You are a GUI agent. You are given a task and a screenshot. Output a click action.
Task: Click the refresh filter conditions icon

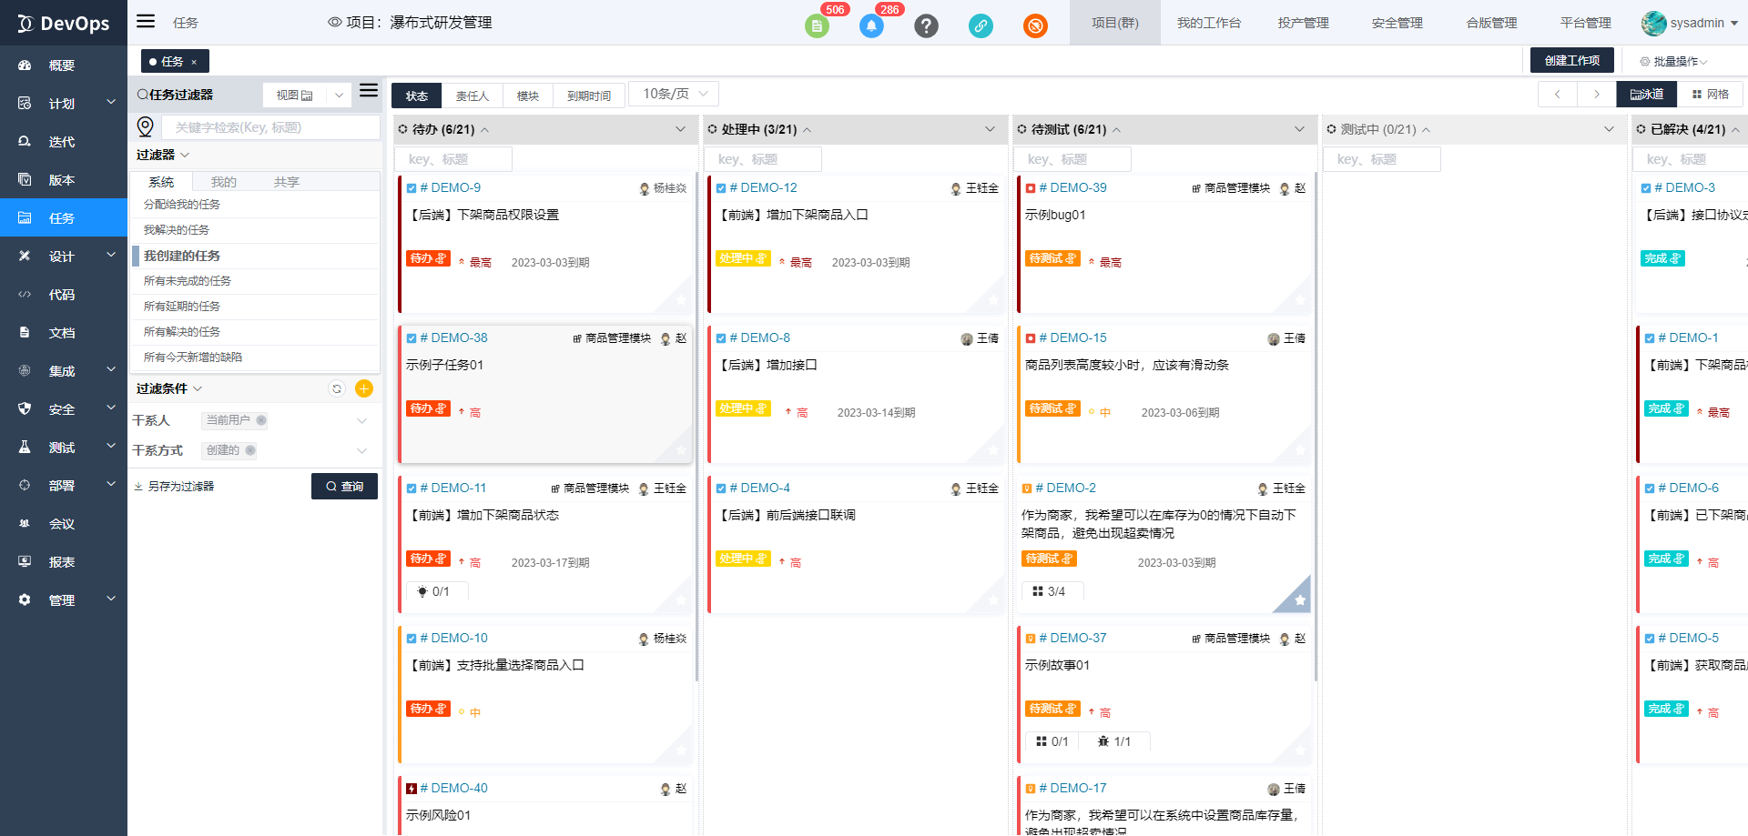point(337,388)
